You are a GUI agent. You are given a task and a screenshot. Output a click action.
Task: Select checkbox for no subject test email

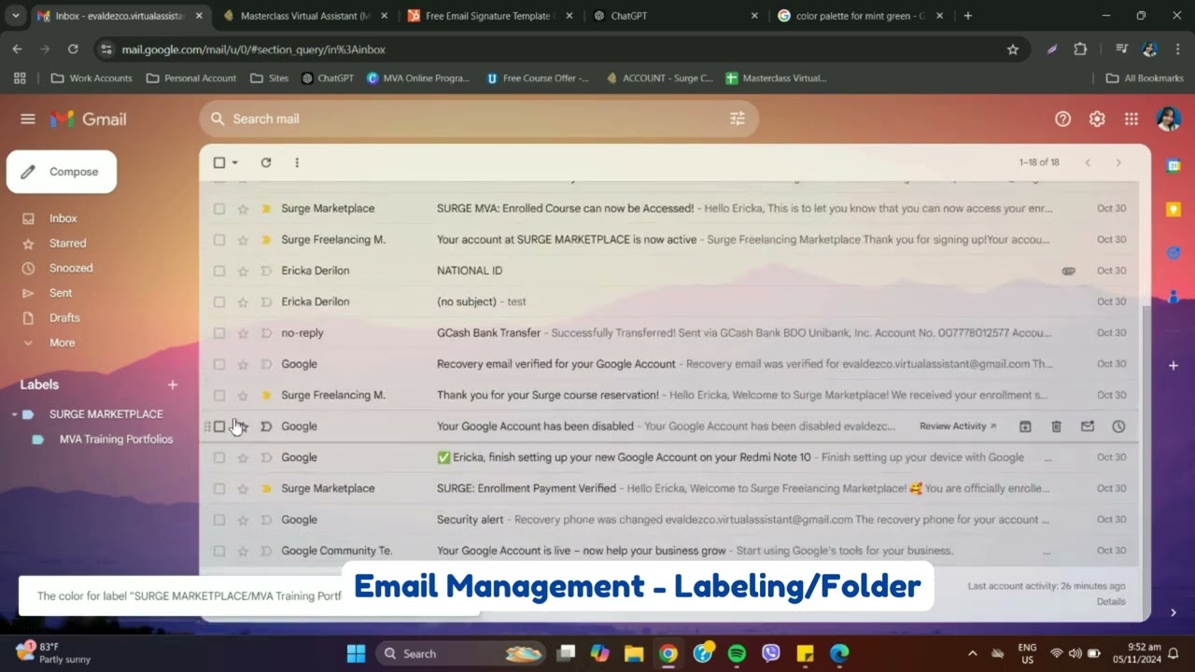pyautogui.click(x=219, y=301)
